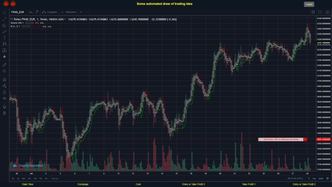Select the pitchfork drawing tool
This screenshot has width=332, height=187.
5,25
